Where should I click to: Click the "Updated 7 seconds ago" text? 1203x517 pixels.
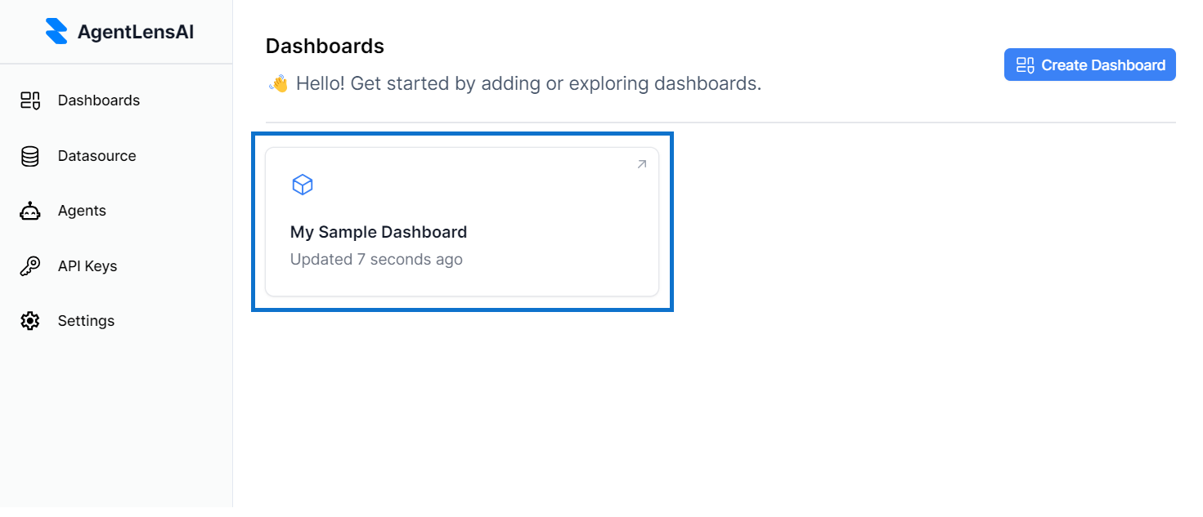coord(376,260)
